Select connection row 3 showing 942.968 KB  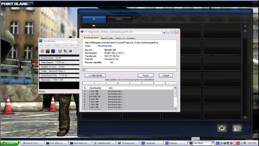[x=128, y=97]
